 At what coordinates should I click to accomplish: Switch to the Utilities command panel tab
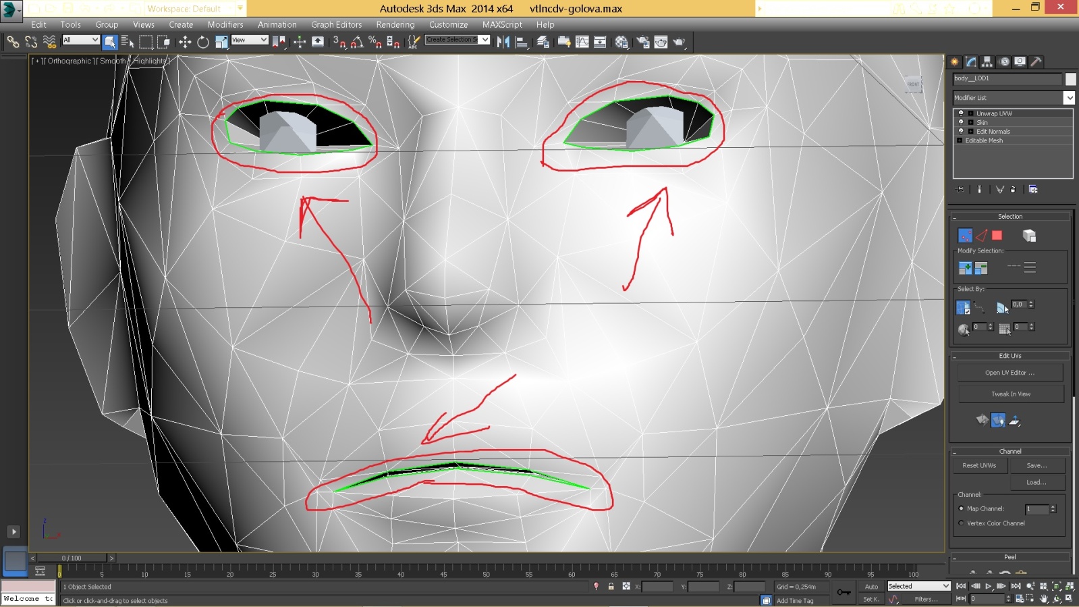coord(1036,61)
